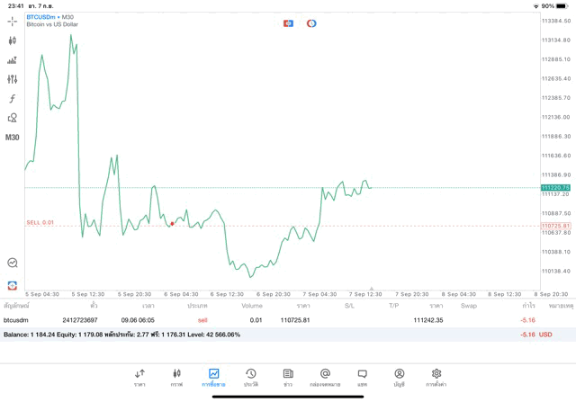Open the drawing objects shapes tool

tap(12, 118)
